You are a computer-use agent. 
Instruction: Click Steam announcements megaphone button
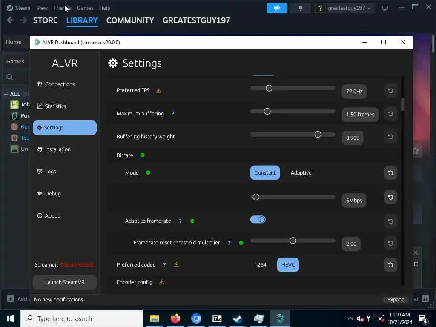[277, 8]
